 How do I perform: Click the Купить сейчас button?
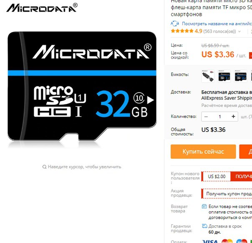[203, 152]
